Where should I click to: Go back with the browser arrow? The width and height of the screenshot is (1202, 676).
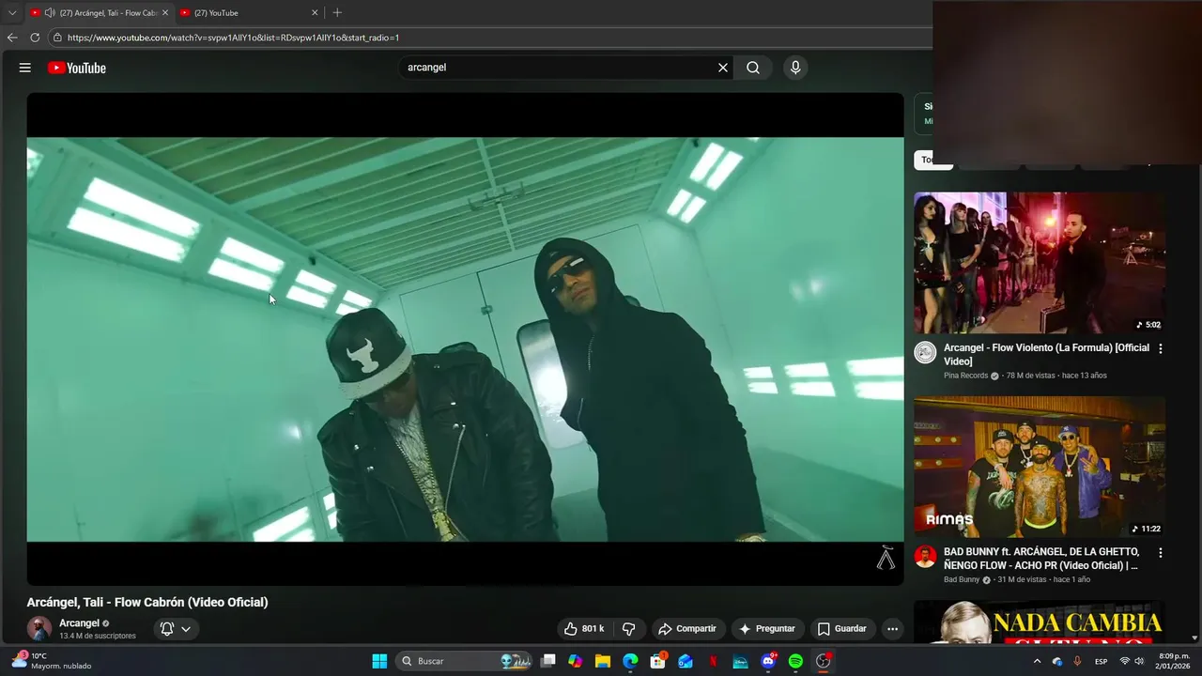tap(12, 38)
